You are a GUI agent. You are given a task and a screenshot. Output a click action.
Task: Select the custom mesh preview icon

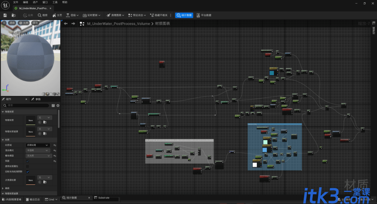click(58, 94)
